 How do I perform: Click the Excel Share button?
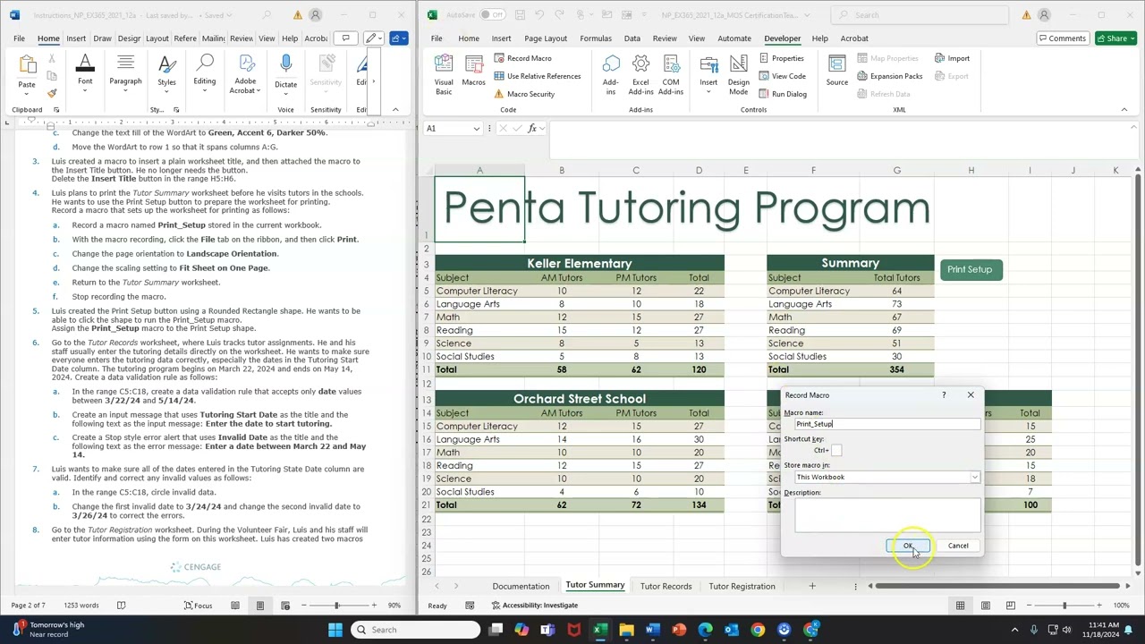tap(1116, 38)
